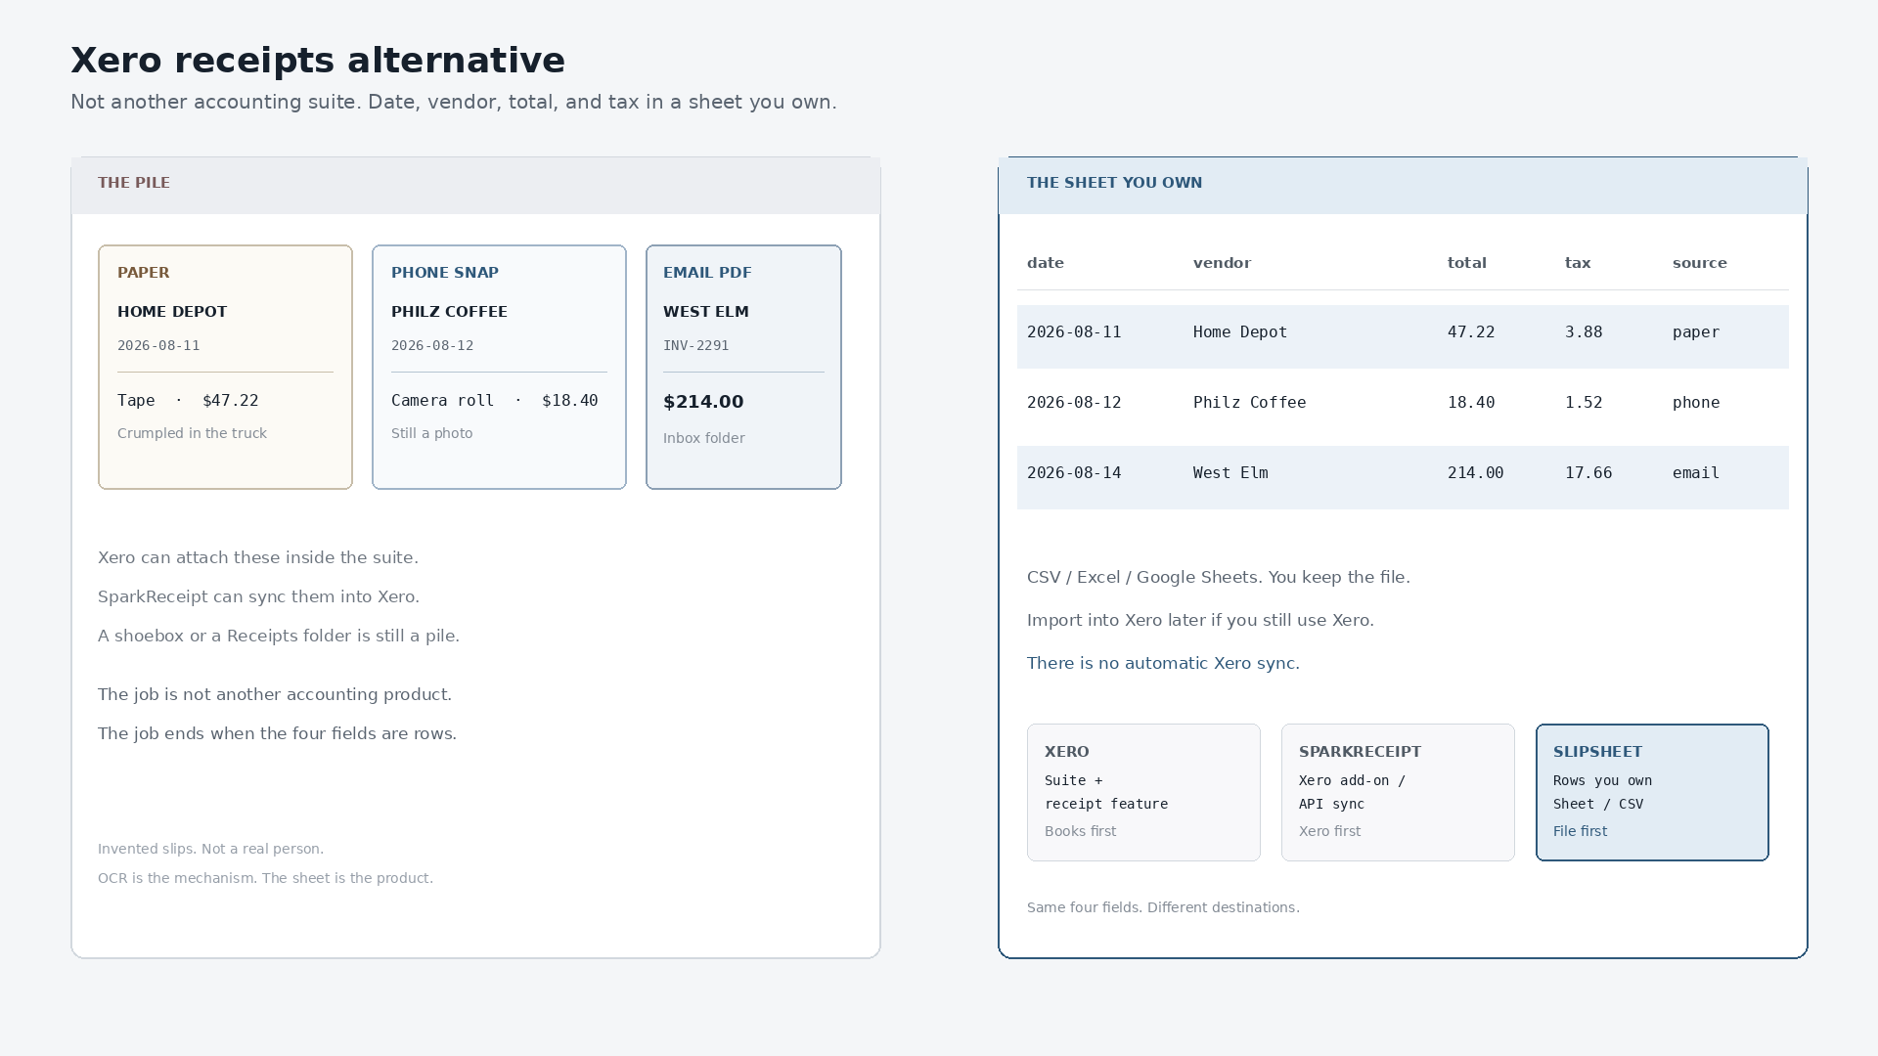
Task: Click the 214.00 total cell
Action: tap(1476, 473)
